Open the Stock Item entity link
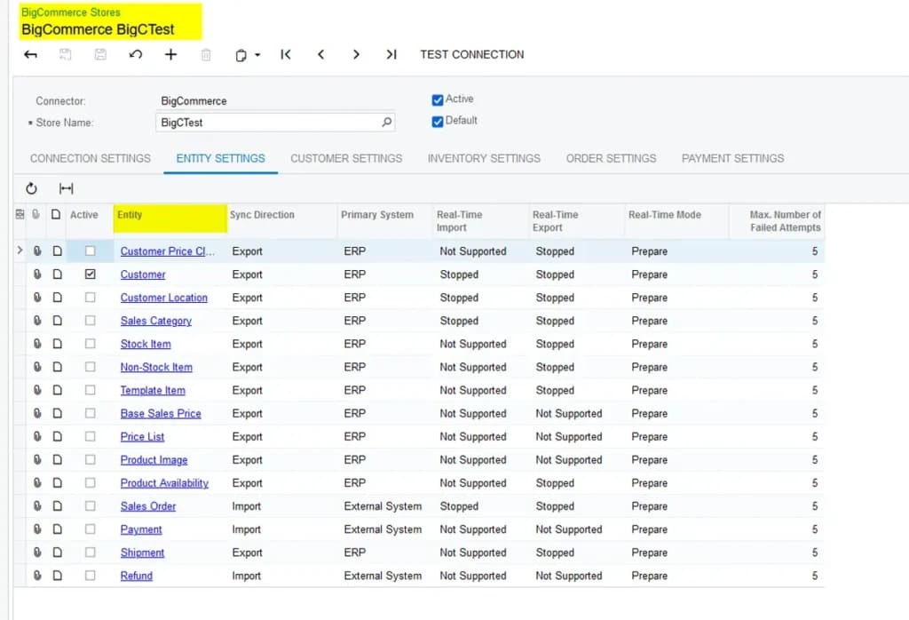The image size is (909, 620). [x=146, y=344]
